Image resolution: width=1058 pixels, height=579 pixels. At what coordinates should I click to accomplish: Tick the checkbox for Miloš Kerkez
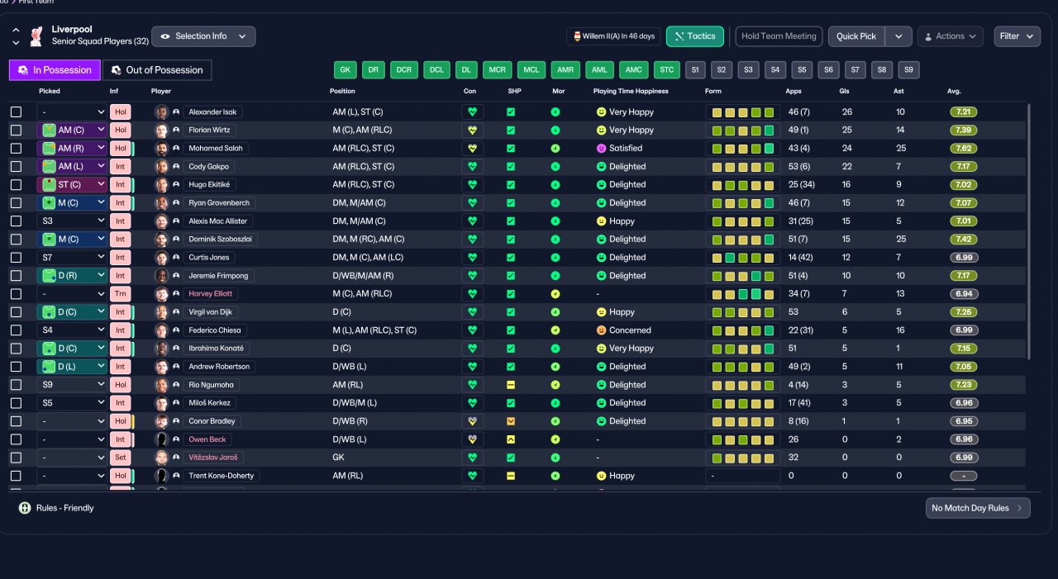coord(16,403)
